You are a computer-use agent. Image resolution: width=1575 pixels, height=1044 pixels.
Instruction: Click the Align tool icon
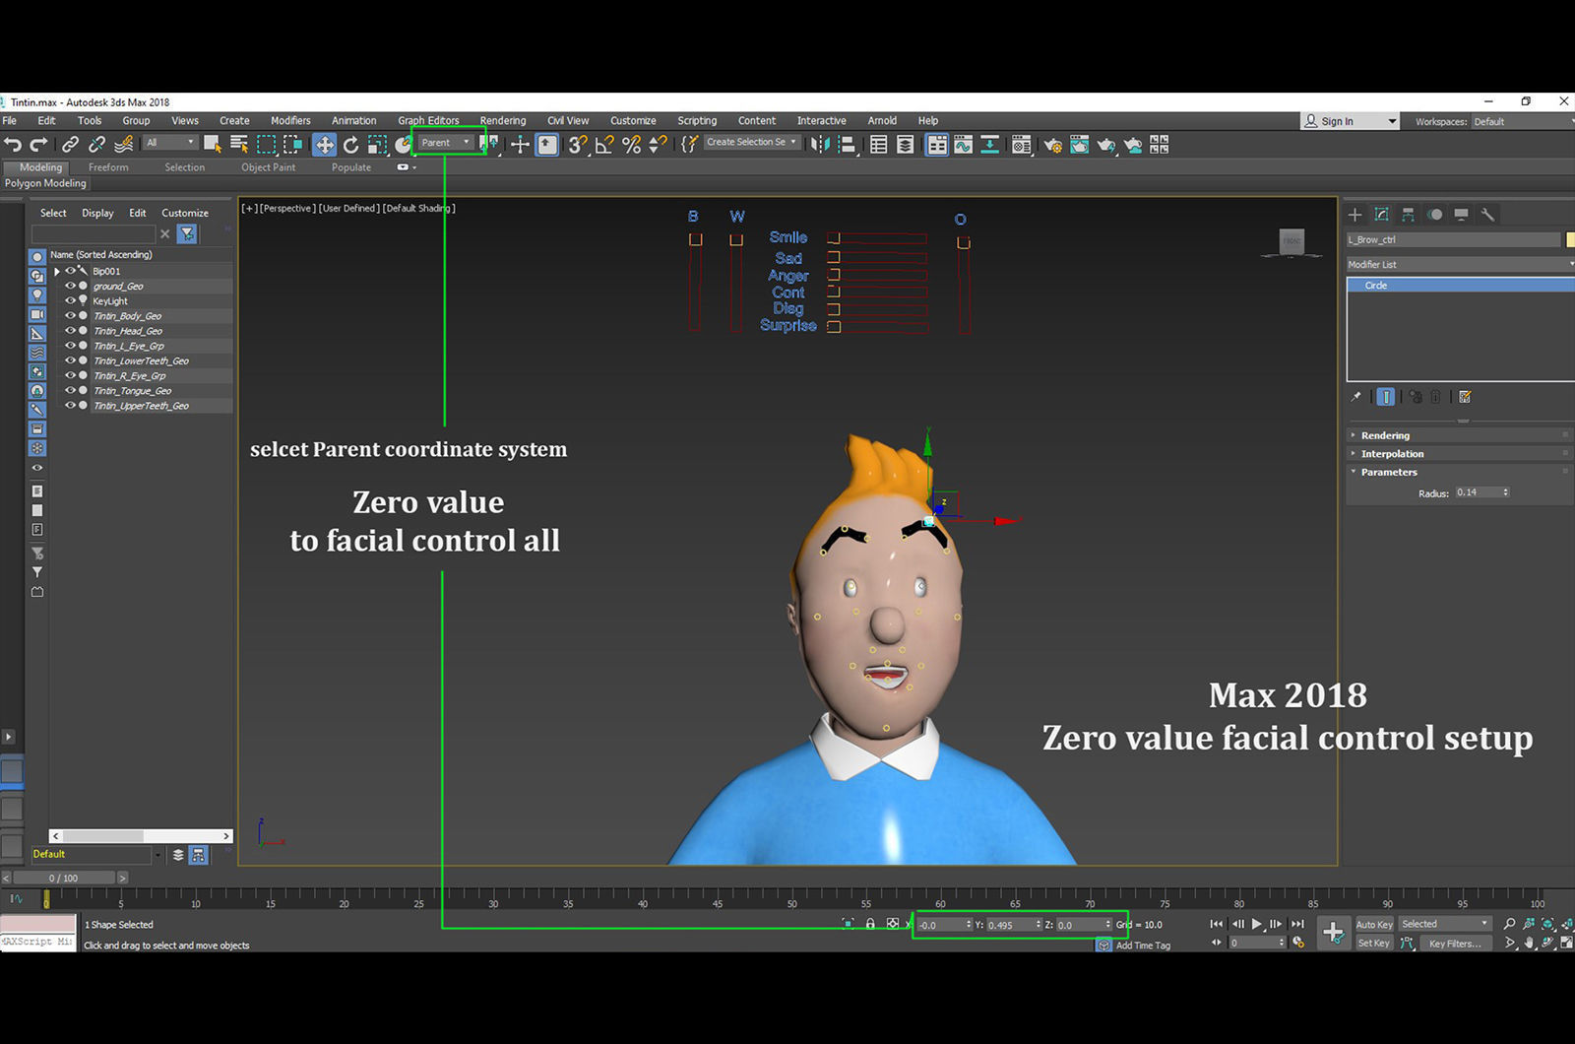[x=846, y=145]
